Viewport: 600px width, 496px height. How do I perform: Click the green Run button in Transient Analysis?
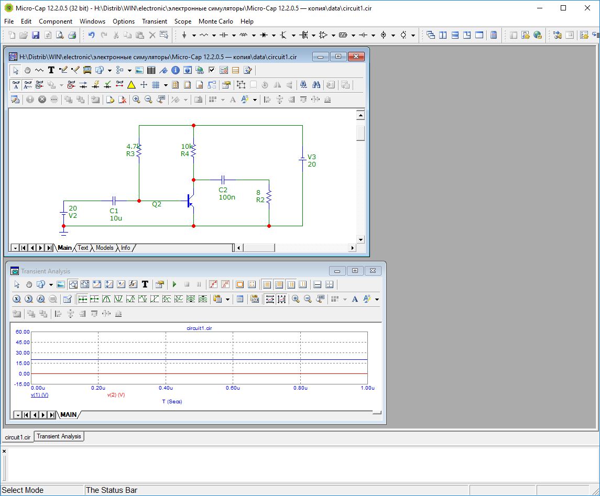(174, 284)
